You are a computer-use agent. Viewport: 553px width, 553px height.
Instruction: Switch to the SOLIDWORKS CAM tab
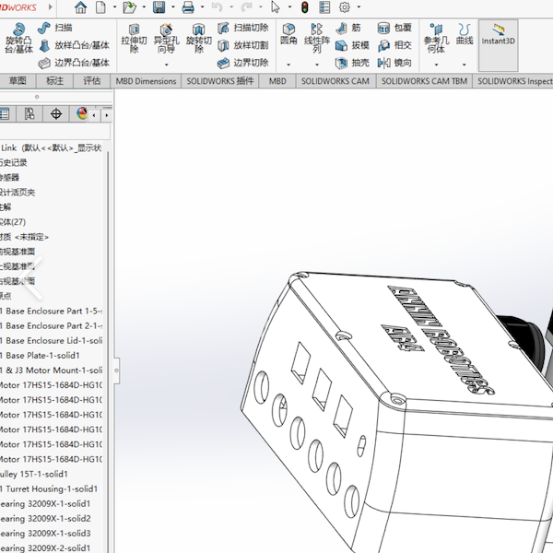(335, 81)
